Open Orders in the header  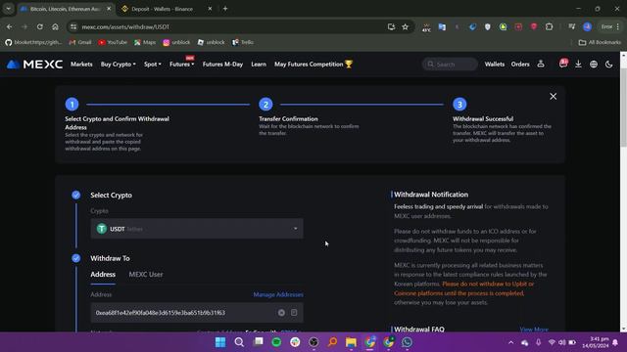[x=520, y=64]
